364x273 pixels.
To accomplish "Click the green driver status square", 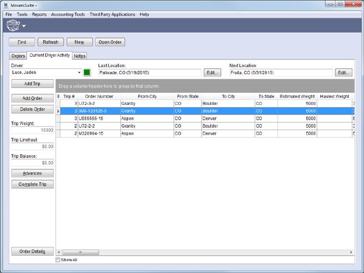I will click(x=87, y=73).
